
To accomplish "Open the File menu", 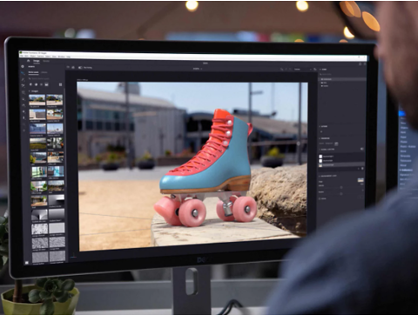I will [22, 55].
